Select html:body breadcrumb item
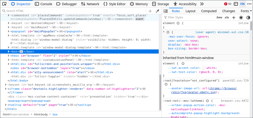 click(41, 114)
